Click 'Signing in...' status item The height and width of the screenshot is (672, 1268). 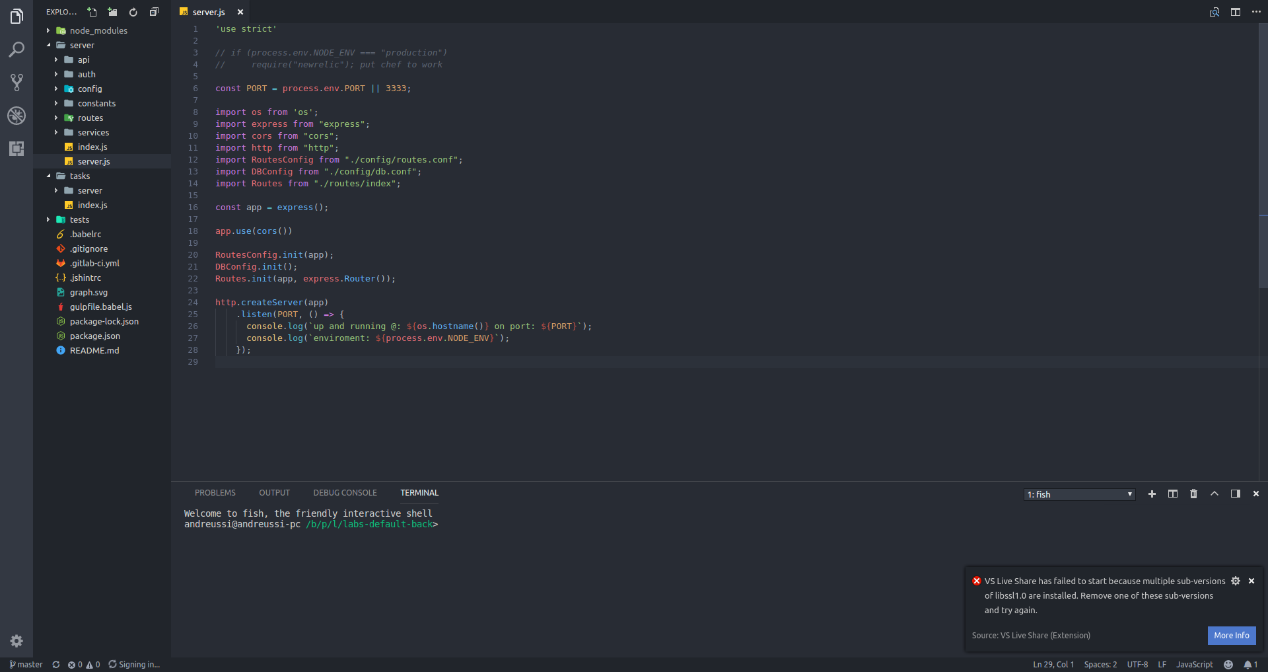(x=134, y=665)
